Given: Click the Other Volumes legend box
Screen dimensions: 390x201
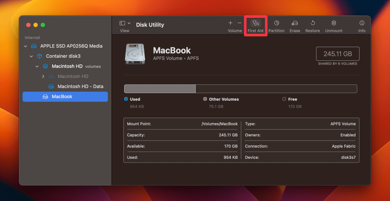Looking at the screenshot, I should click(x=205, y=99).
